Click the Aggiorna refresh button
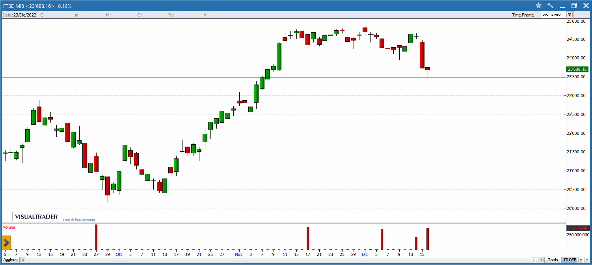 click(x=11, y=260)
